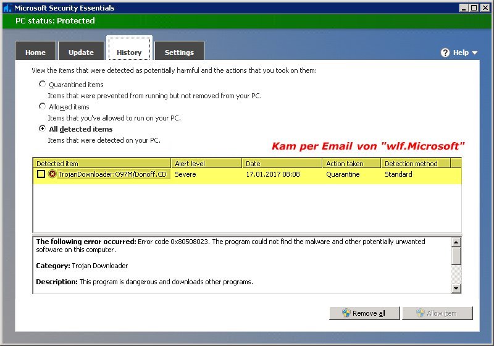Click the Quarantine action cell
This screenshot has width=494, height=346.
(343, 174)
